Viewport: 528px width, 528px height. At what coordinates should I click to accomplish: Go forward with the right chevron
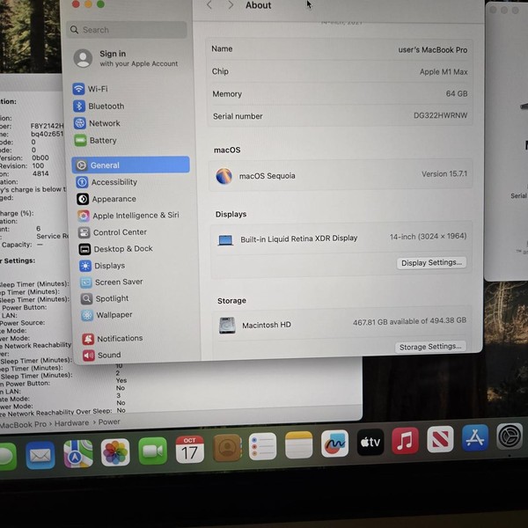coord(231,5)
